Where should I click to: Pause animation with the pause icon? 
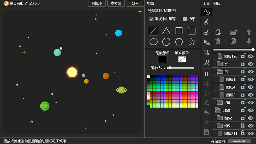207,74
